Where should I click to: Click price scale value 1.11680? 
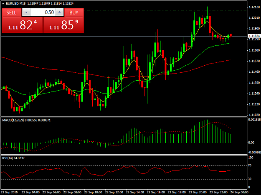point(254,50)
